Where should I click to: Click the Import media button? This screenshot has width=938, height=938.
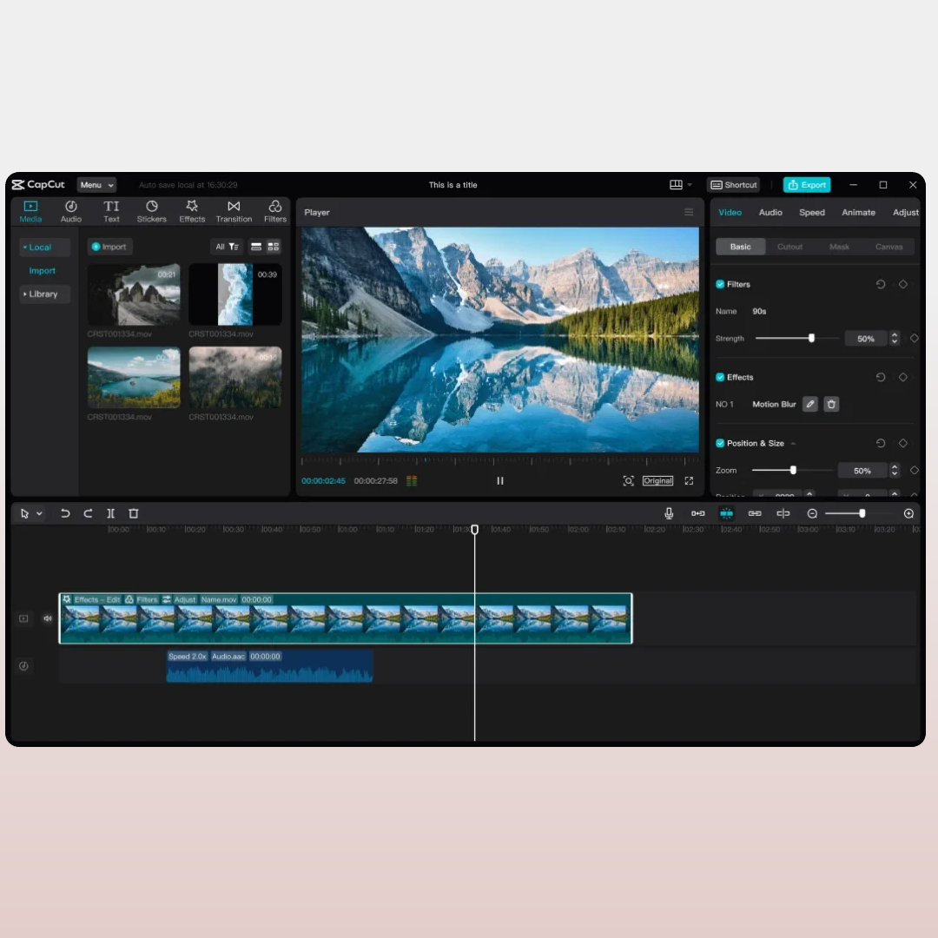tap(109, 247)
